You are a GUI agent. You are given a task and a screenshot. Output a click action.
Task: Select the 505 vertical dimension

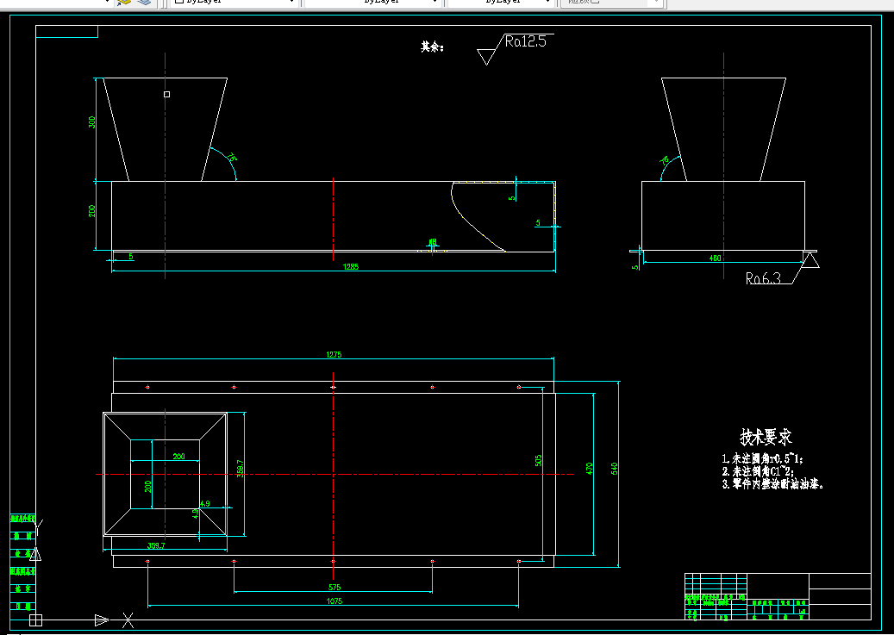539,461
